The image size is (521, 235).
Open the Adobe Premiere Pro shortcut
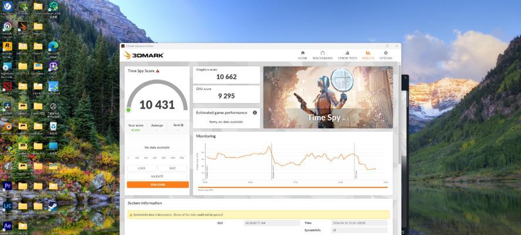click(7, 187)
